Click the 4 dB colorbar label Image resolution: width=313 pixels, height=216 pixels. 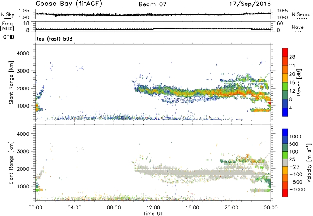pos(290,108)
